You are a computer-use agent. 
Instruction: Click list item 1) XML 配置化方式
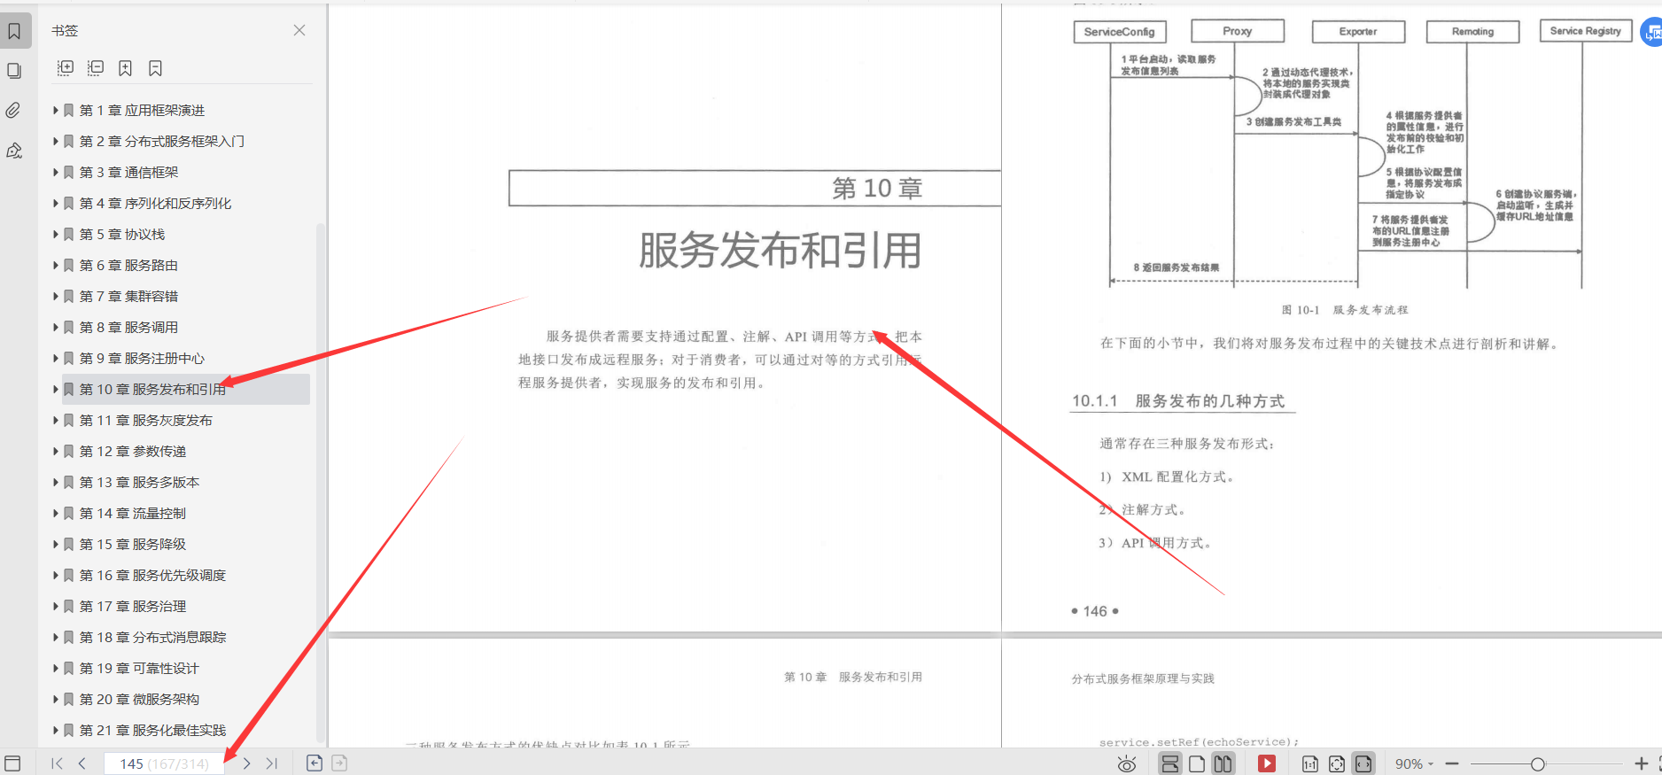click(1166, 477)
